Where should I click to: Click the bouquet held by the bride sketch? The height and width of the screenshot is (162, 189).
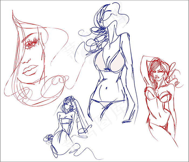tap(49, 138)
